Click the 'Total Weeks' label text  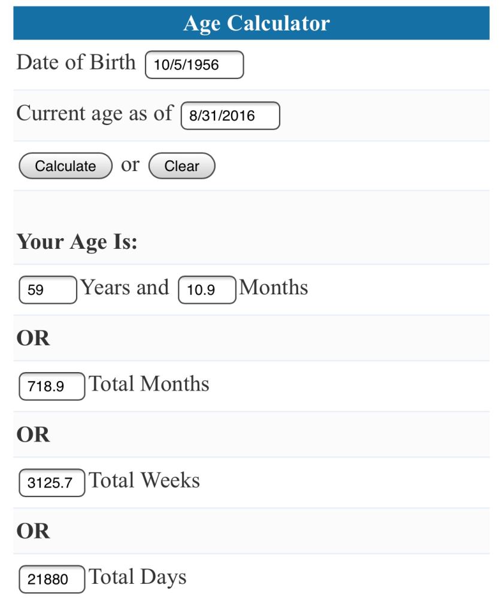[x=144, y=480]
